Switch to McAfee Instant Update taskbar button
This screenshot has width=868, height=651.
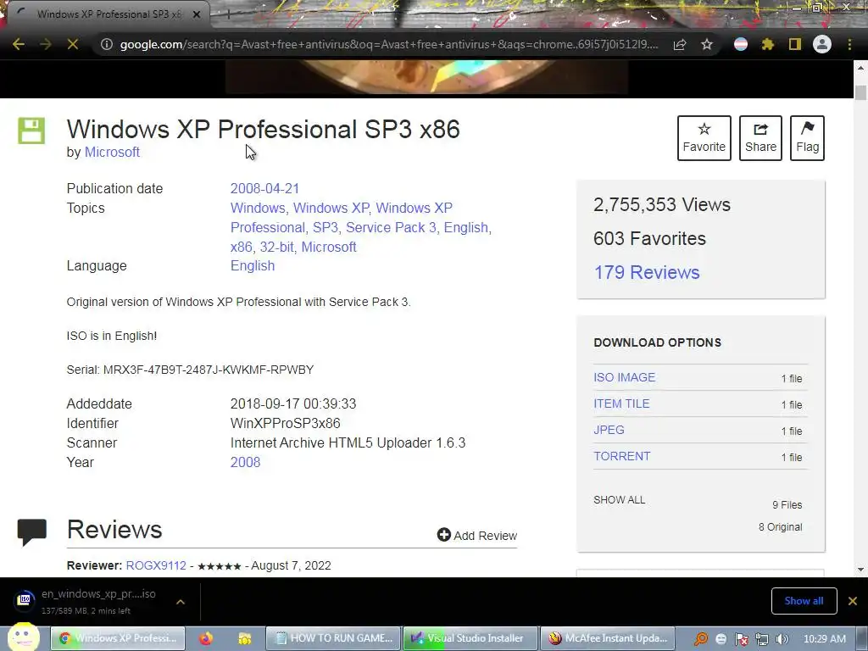[x=608, y=638]
